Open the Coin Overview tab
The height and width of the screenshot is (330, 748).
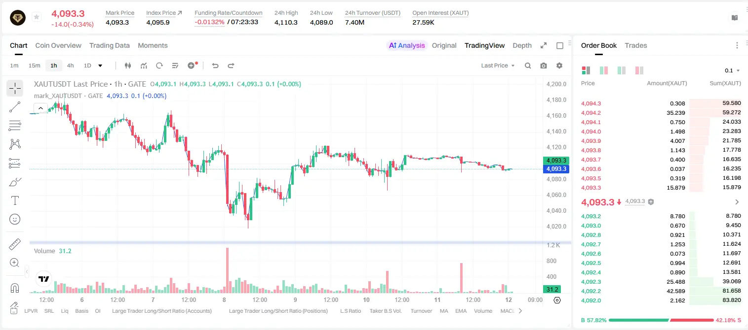point(58,45)
